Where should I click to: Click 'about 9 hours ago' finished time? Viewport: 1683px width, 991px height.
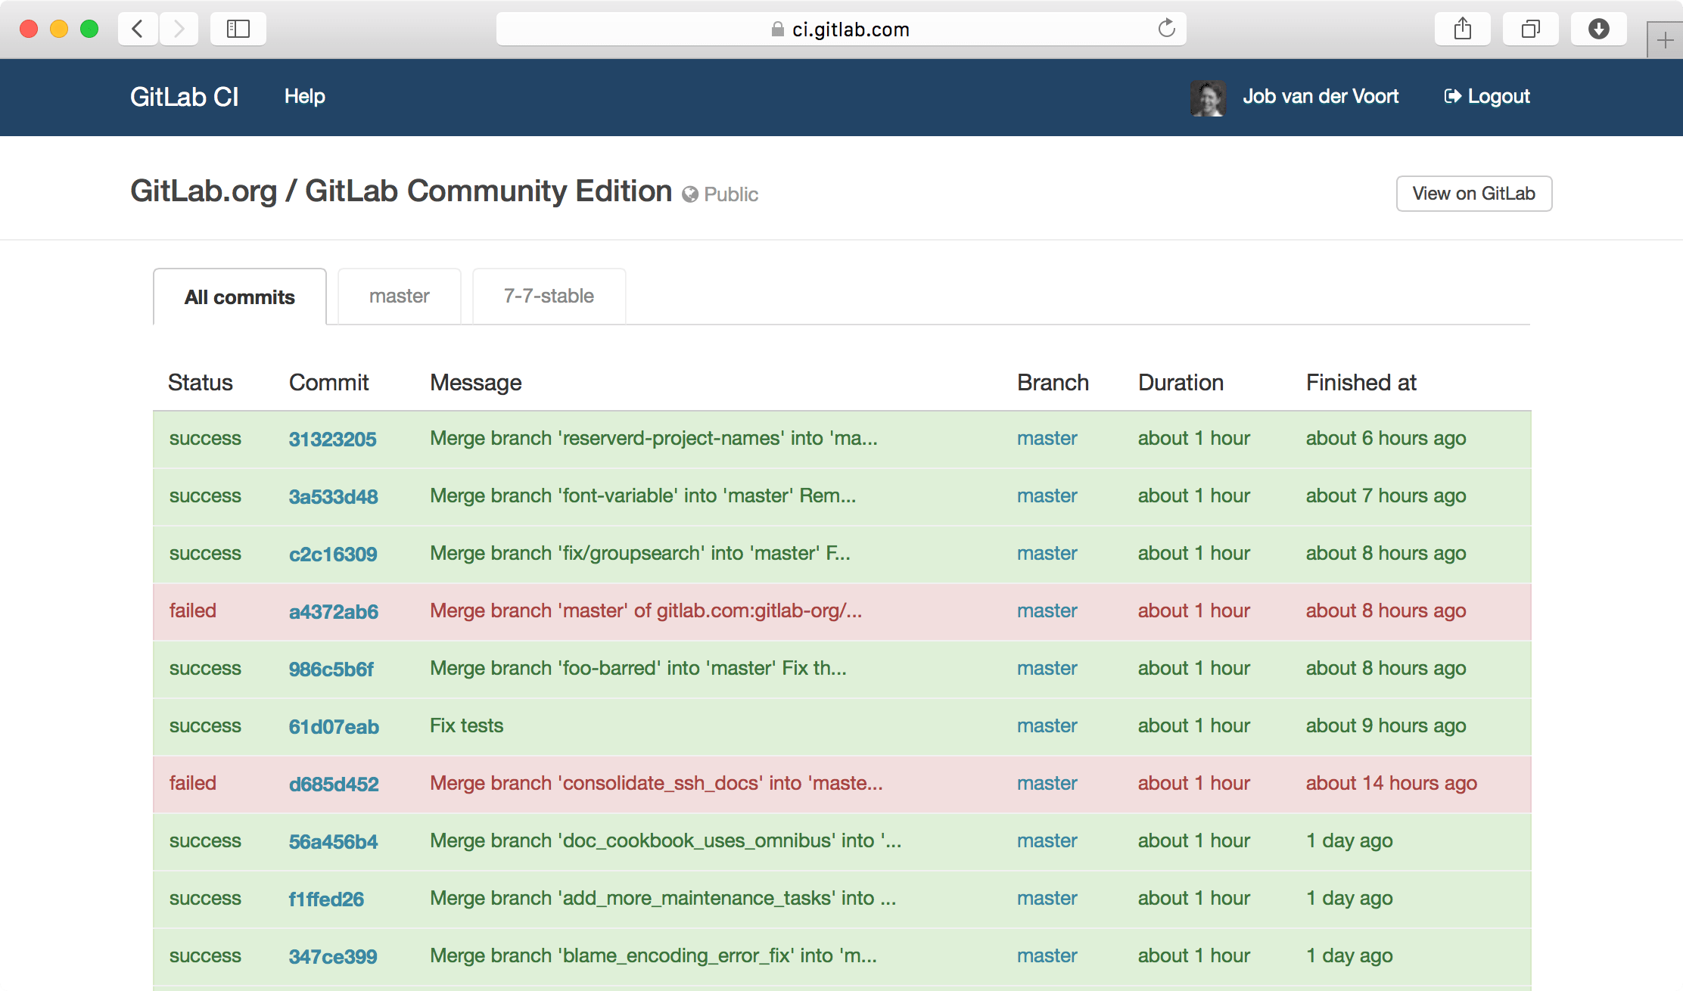1386,726
